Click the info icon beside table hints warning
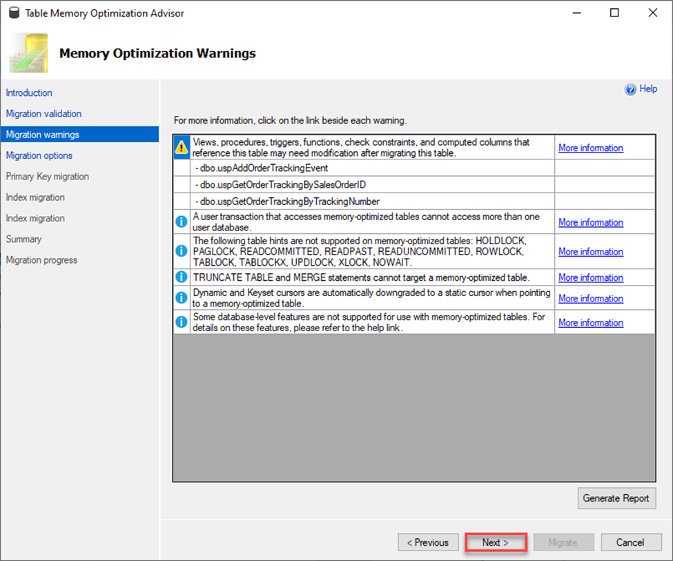This screenshot has width=673, height=561. pos(182,251)
